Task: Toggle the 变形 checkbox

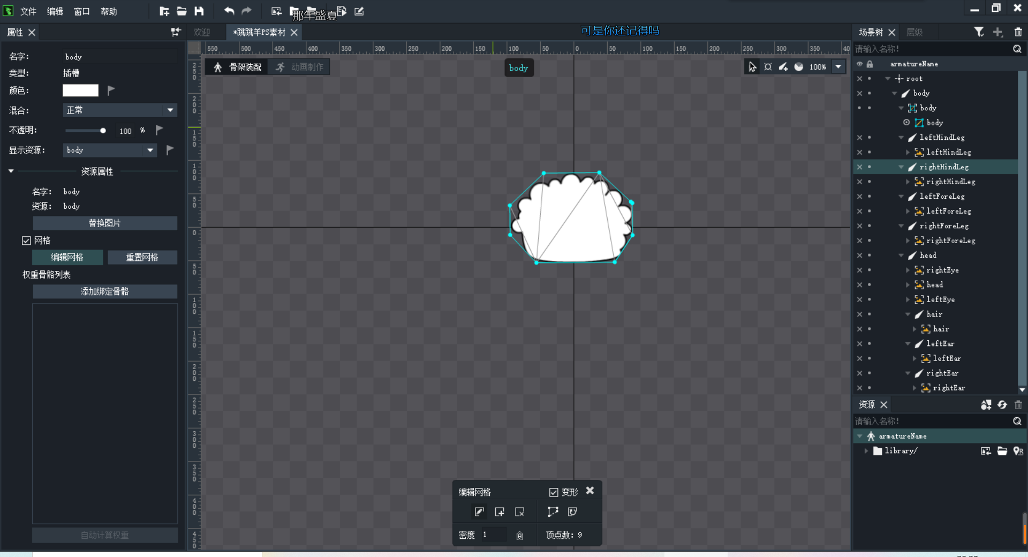Action: click(554, 492)
